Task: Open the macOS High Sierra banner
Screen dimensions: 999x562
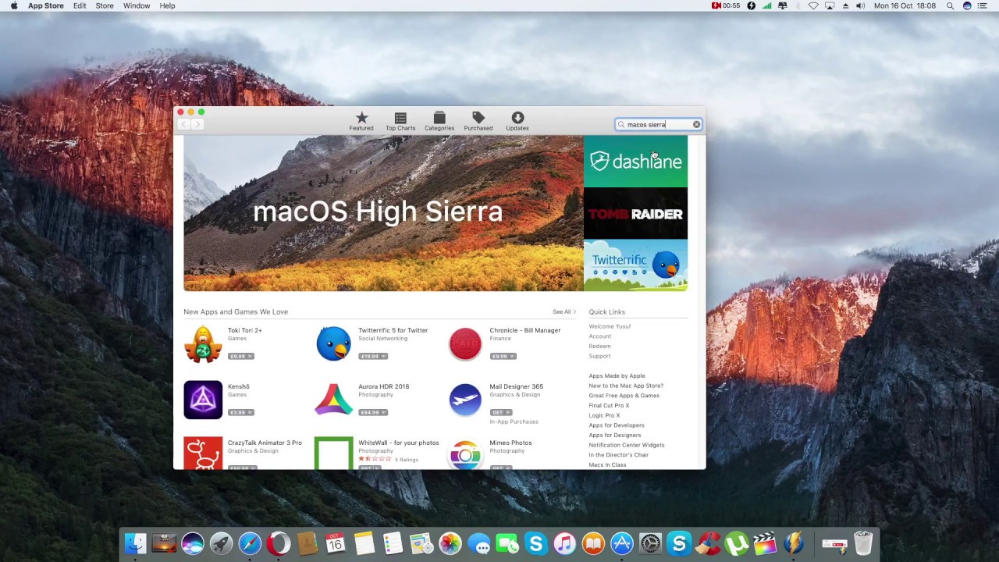Action: [x=383, y=213]
